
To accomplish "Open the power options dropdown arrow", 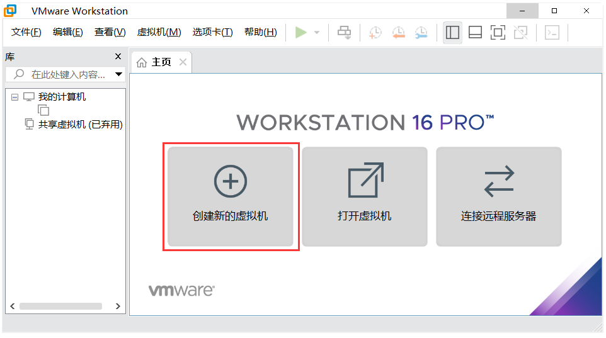I will (317, 33).
